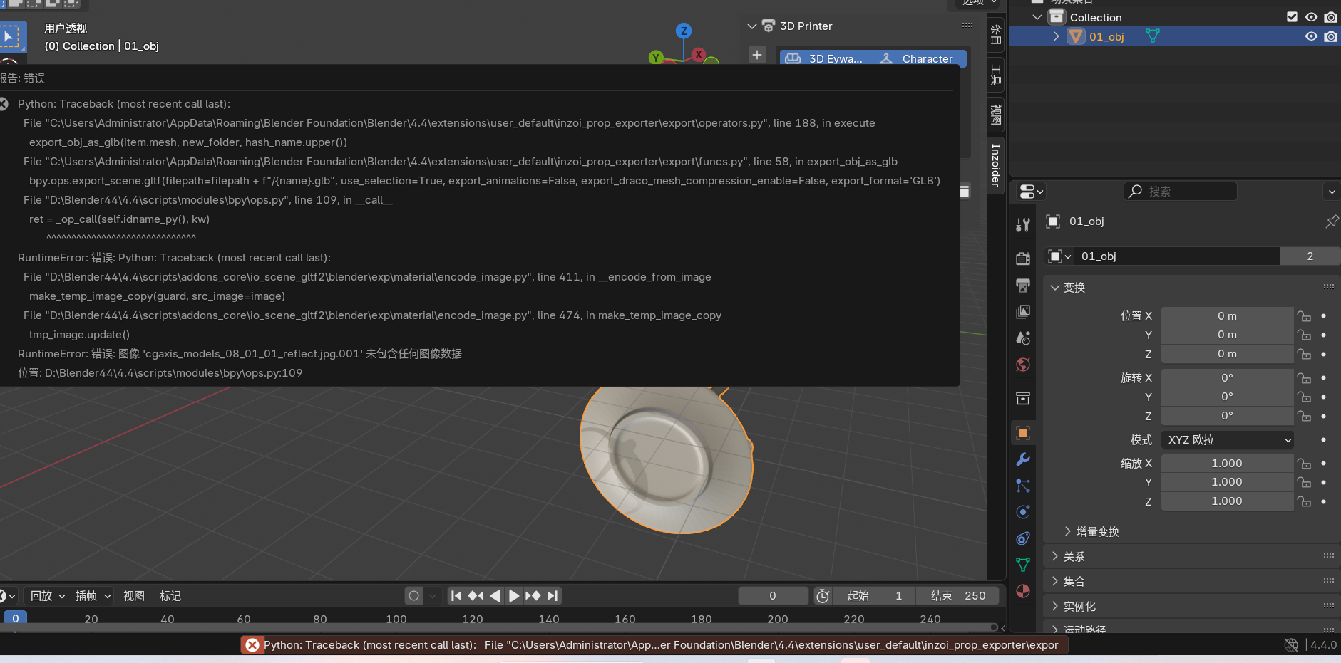Viewport: 1341px width, 663px height.
Task: Open the Scene properties tab
Action: point(1023,338)
